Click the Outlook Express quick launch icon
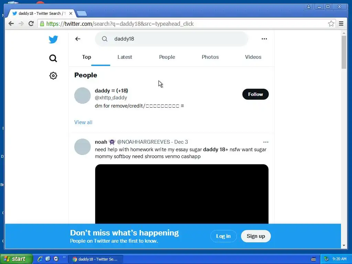352x264 pixels. (x=48, y=259)
